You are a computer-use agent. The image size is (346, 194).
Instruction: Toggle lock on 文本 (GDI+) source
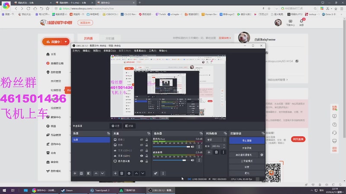click(147, 156)
